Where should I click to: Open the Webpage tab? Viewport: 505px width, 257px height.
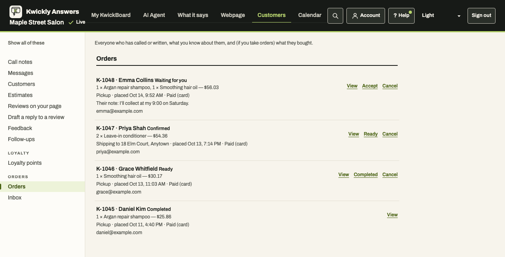click(x=233, y=15)
